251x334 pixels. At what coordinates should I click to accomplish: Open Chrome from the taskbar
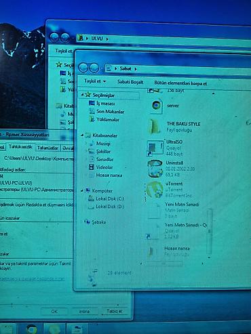(32, 329)
